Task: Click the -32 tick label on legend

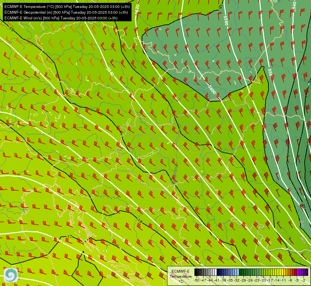Action: (237, 280)
